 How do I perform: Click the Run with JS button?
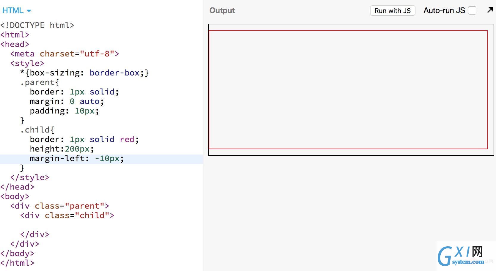[393, 11]
